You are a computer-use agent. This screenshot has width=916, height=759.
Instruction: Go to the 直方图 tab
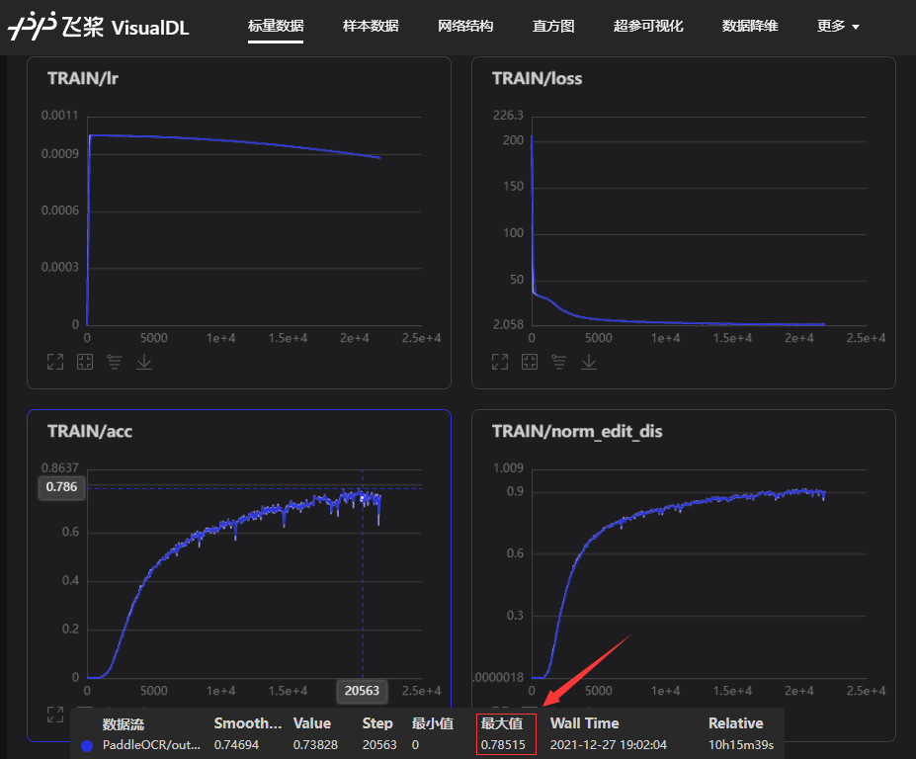[x=553, y=27]
